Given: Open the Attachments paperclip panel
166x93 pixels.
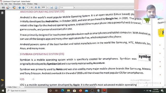Looking at the screenshot, I should point(2,85).
